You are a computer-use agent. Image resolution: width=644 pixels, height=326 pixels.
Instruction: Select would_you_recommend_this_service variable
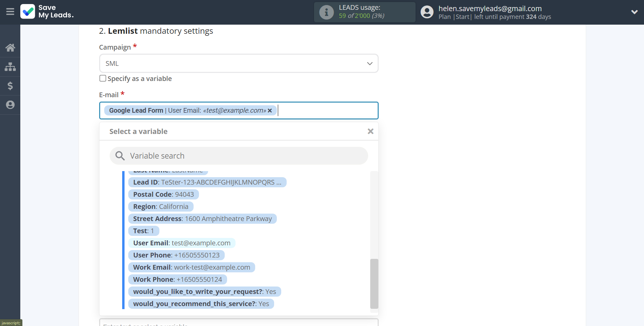click(201, 304)
